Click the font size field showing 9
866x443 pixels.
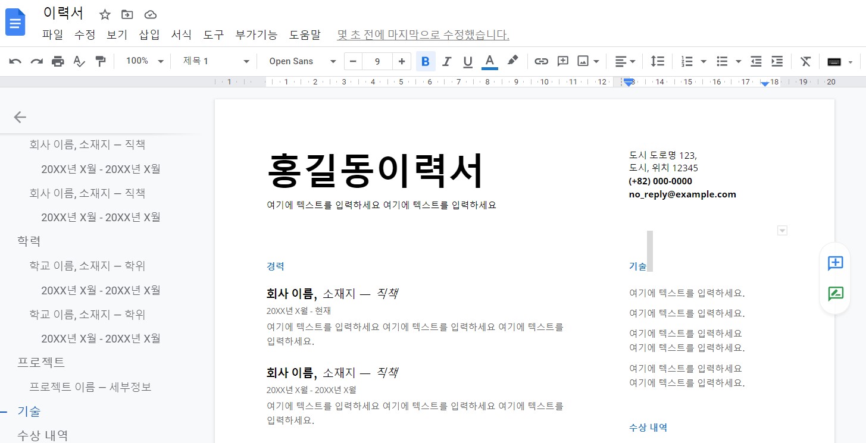coord(377,61)
